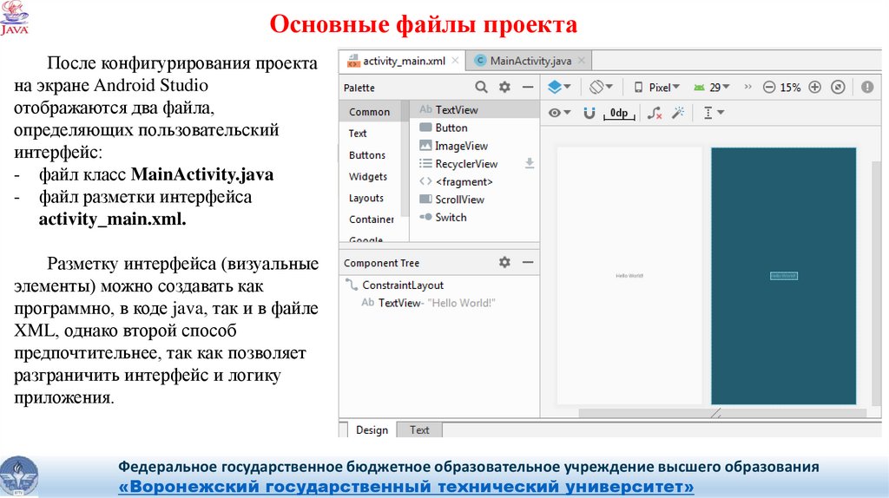The width and height of the screenshot is (889, 498).
Task: Toggle Autoconnect magnet icon
Action: click(589, 113)
